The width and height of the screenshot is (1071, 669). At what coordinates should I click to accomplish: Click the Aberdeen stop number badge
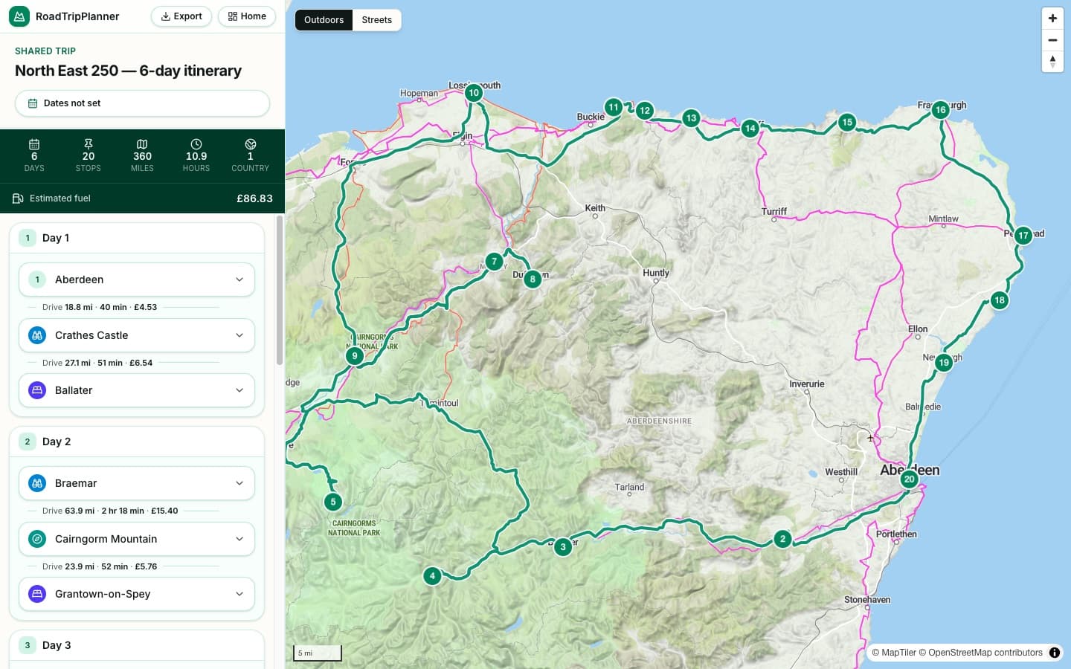37,279
